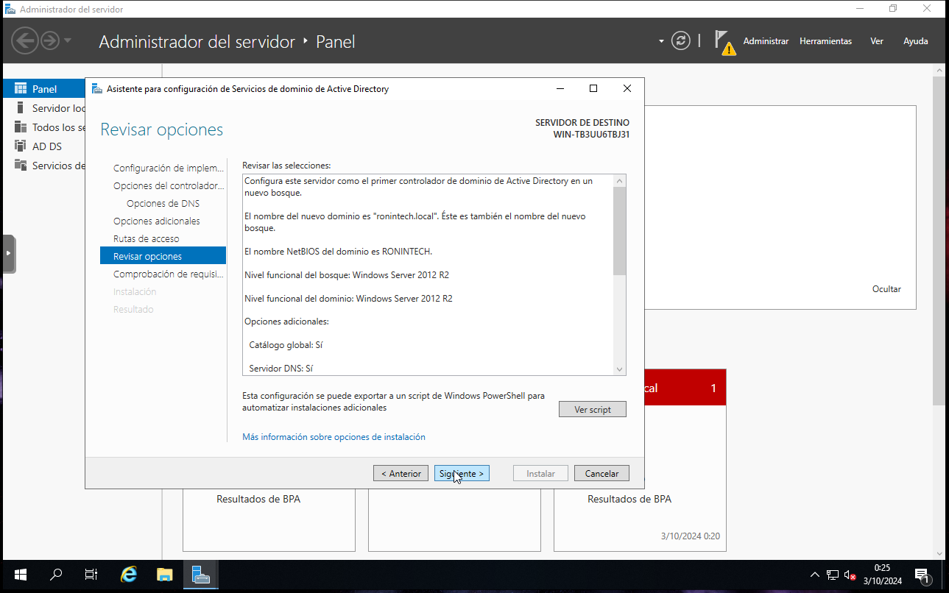The image size is (949, 593).
Task: Click the server name WIN-TB3UU6TBJ31
Action: click(591, 135)
